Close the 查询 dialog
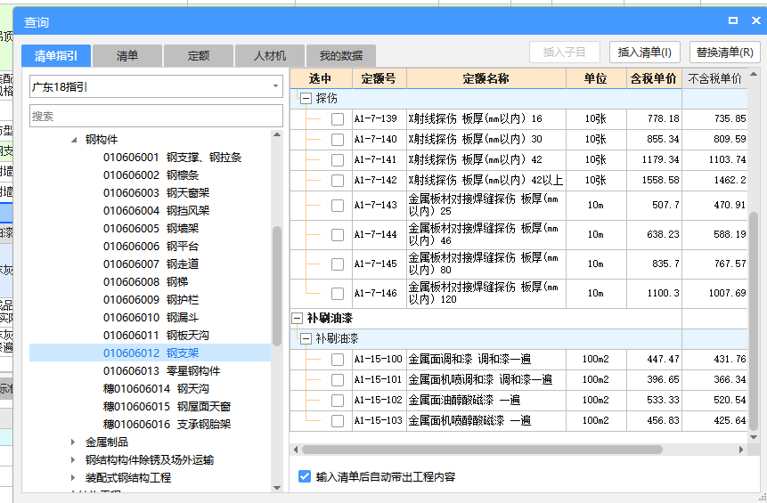 pyautogui.click(x=756, y=20)
